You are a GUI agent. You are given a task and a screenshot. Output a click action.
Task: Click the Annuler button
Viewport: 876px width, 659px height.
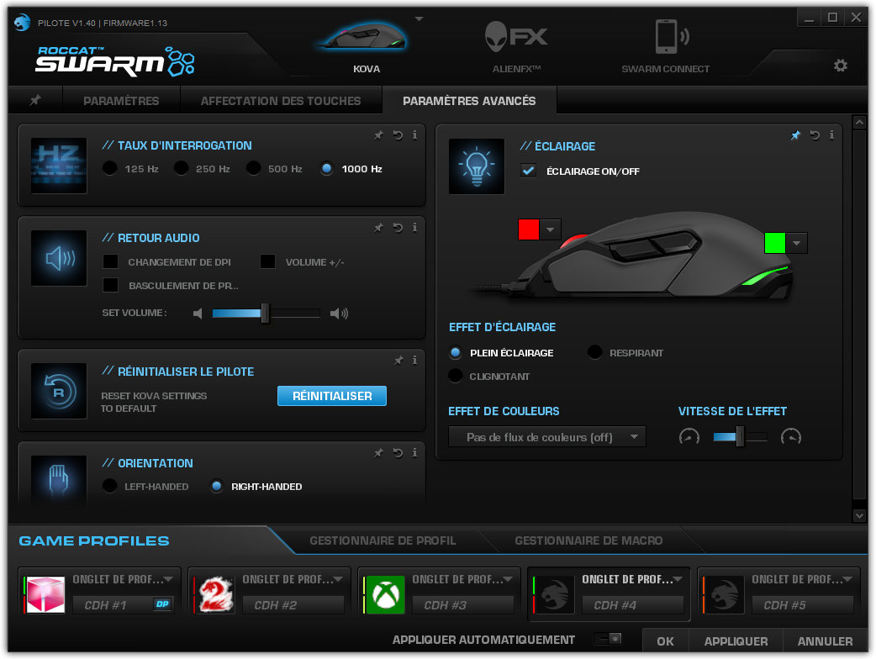coord(826,641)
